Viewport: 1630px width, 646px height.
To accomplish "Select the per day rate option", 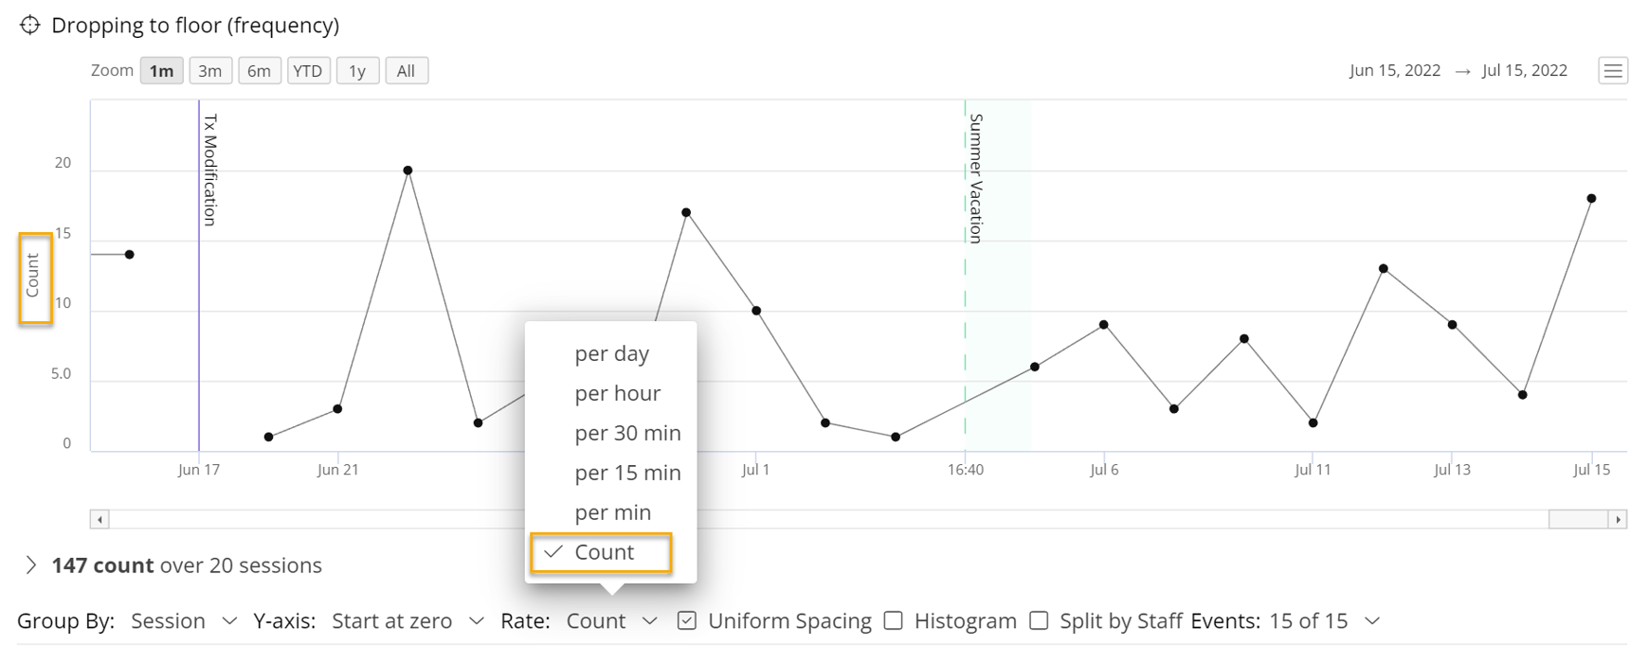I will coord(611,353).
